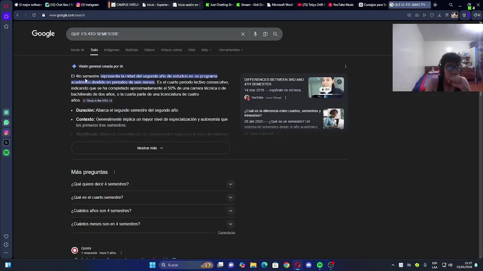Switch to YouTube Music browser tab
This screenshot has height=271, width=483.
click(341, 5)
